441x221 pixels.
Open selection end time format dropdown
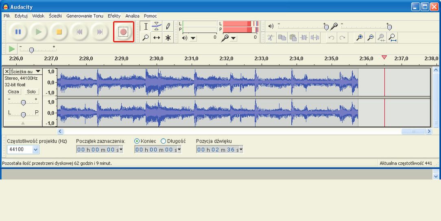click(x=179, y=149)
